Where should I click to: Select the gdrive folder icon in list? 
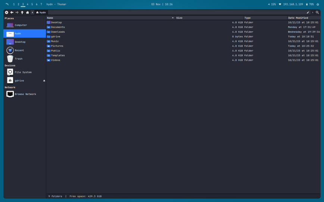pyautogui.click(x=49, y=37)
